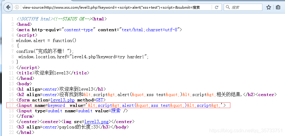Viewport: 285px width, 136px height.
Task: Open the level3.php form action link
Action: pos(63,100)
